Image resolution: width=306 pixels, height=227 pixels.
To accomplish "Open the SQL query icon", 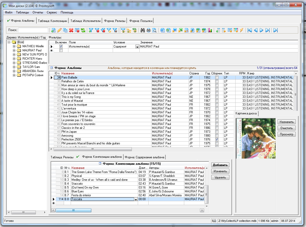I will coord(135,30).
